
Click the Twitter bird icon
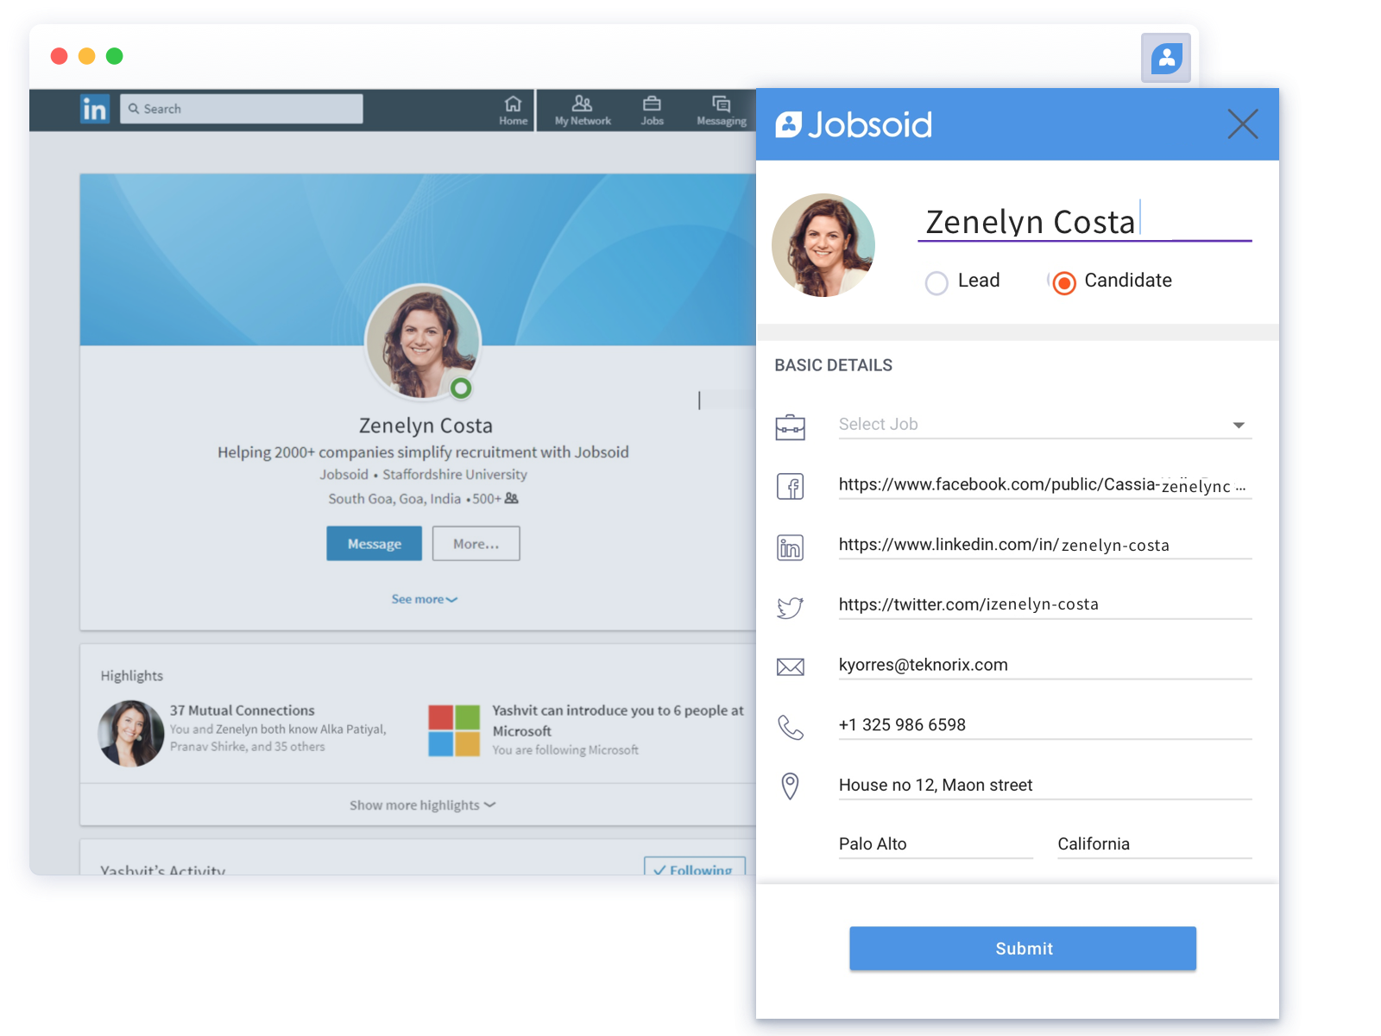click(x=790, y=608)
